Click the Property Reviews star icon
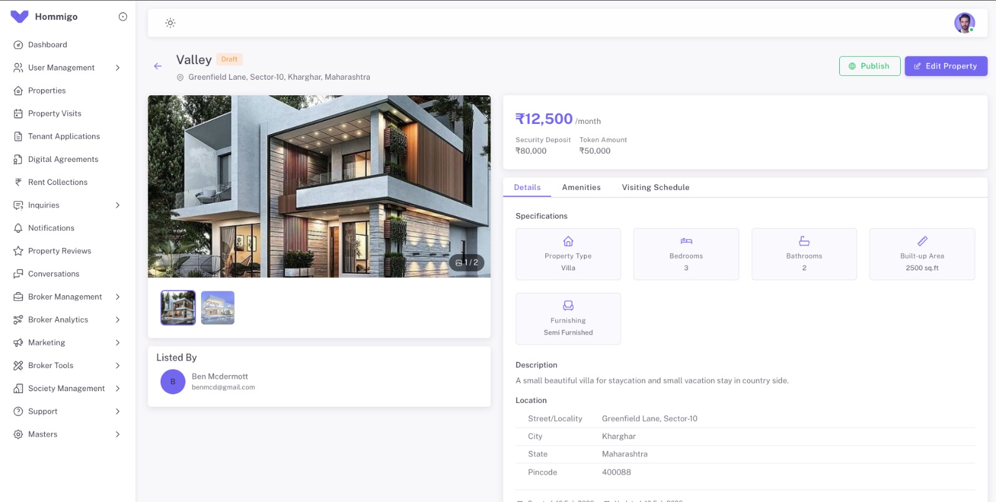 (18, 251)
